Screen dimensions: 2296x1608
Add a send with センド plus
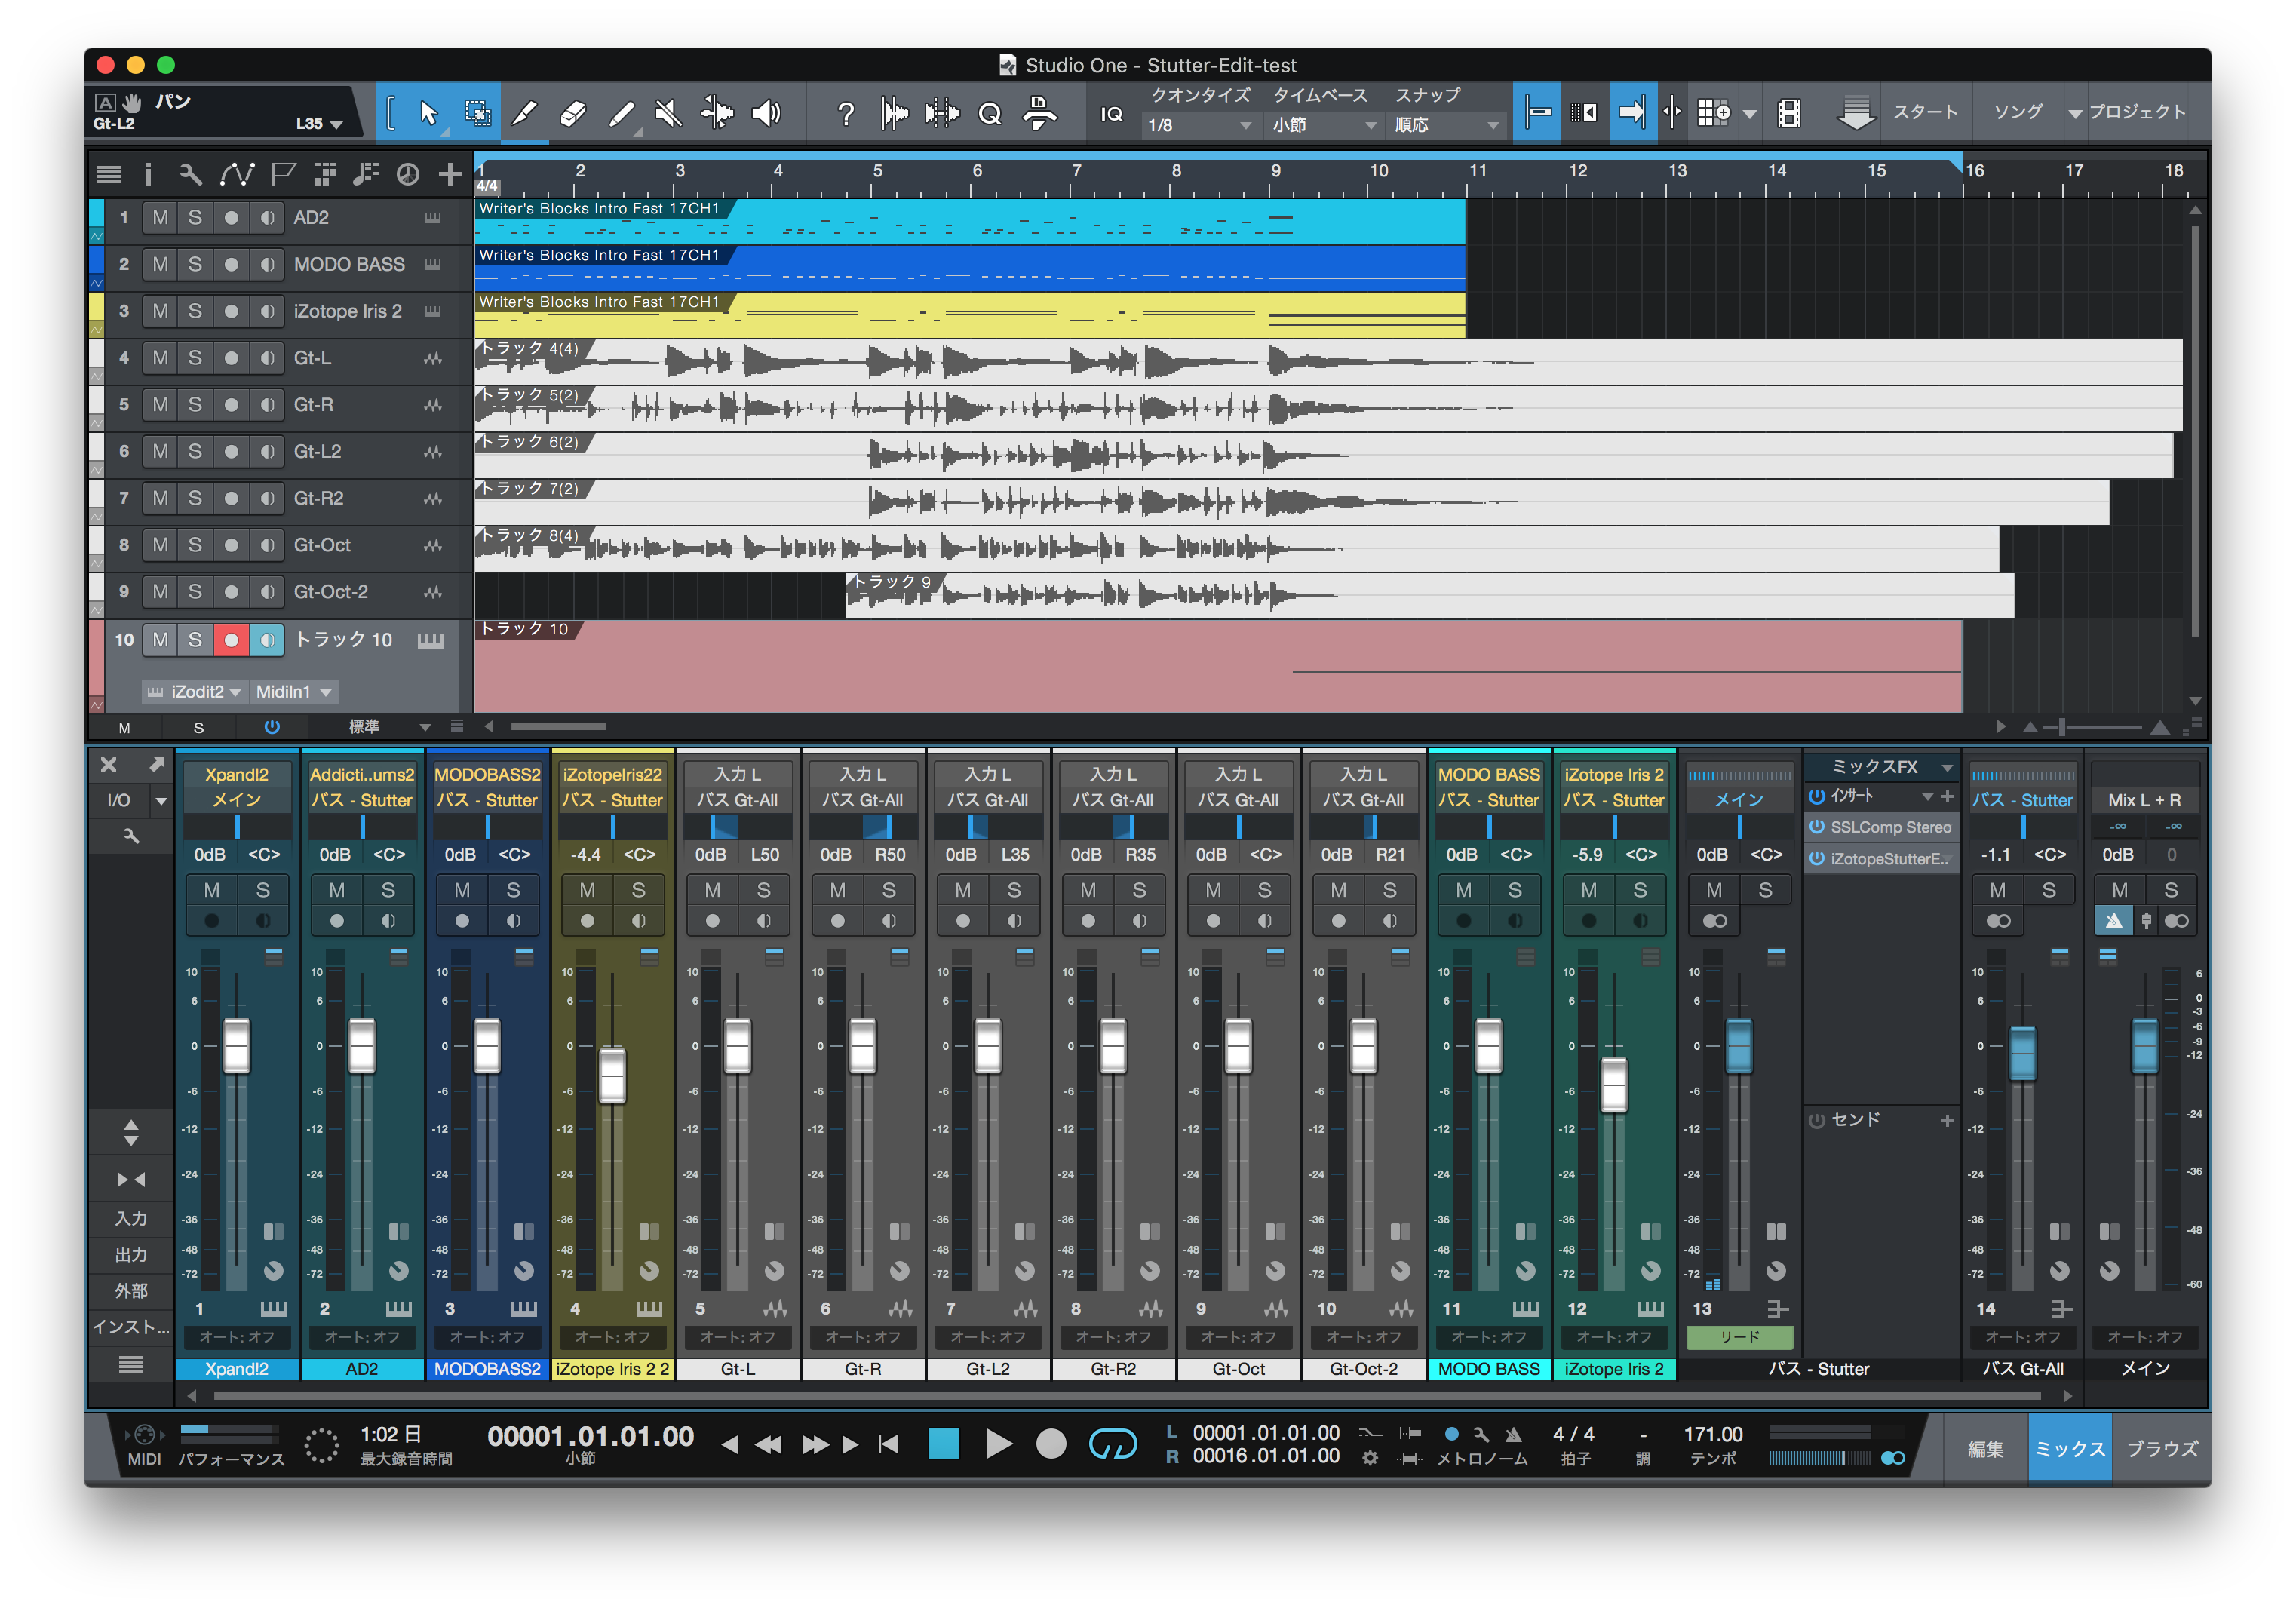[x=1947, y=1121]
